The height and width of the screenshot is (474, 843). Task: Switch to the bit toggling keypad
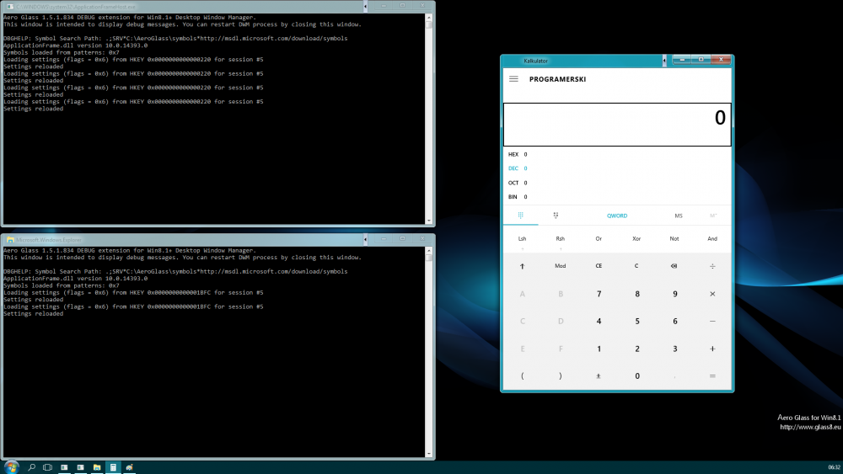pos(556,216)
